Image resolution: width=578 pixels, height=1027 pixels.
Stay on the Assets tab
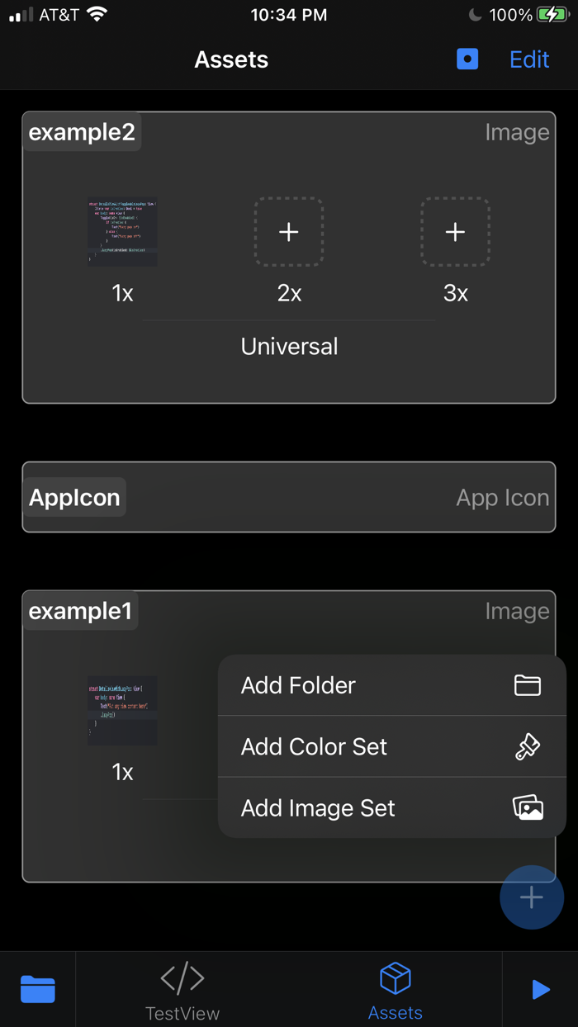coord(395,989)
